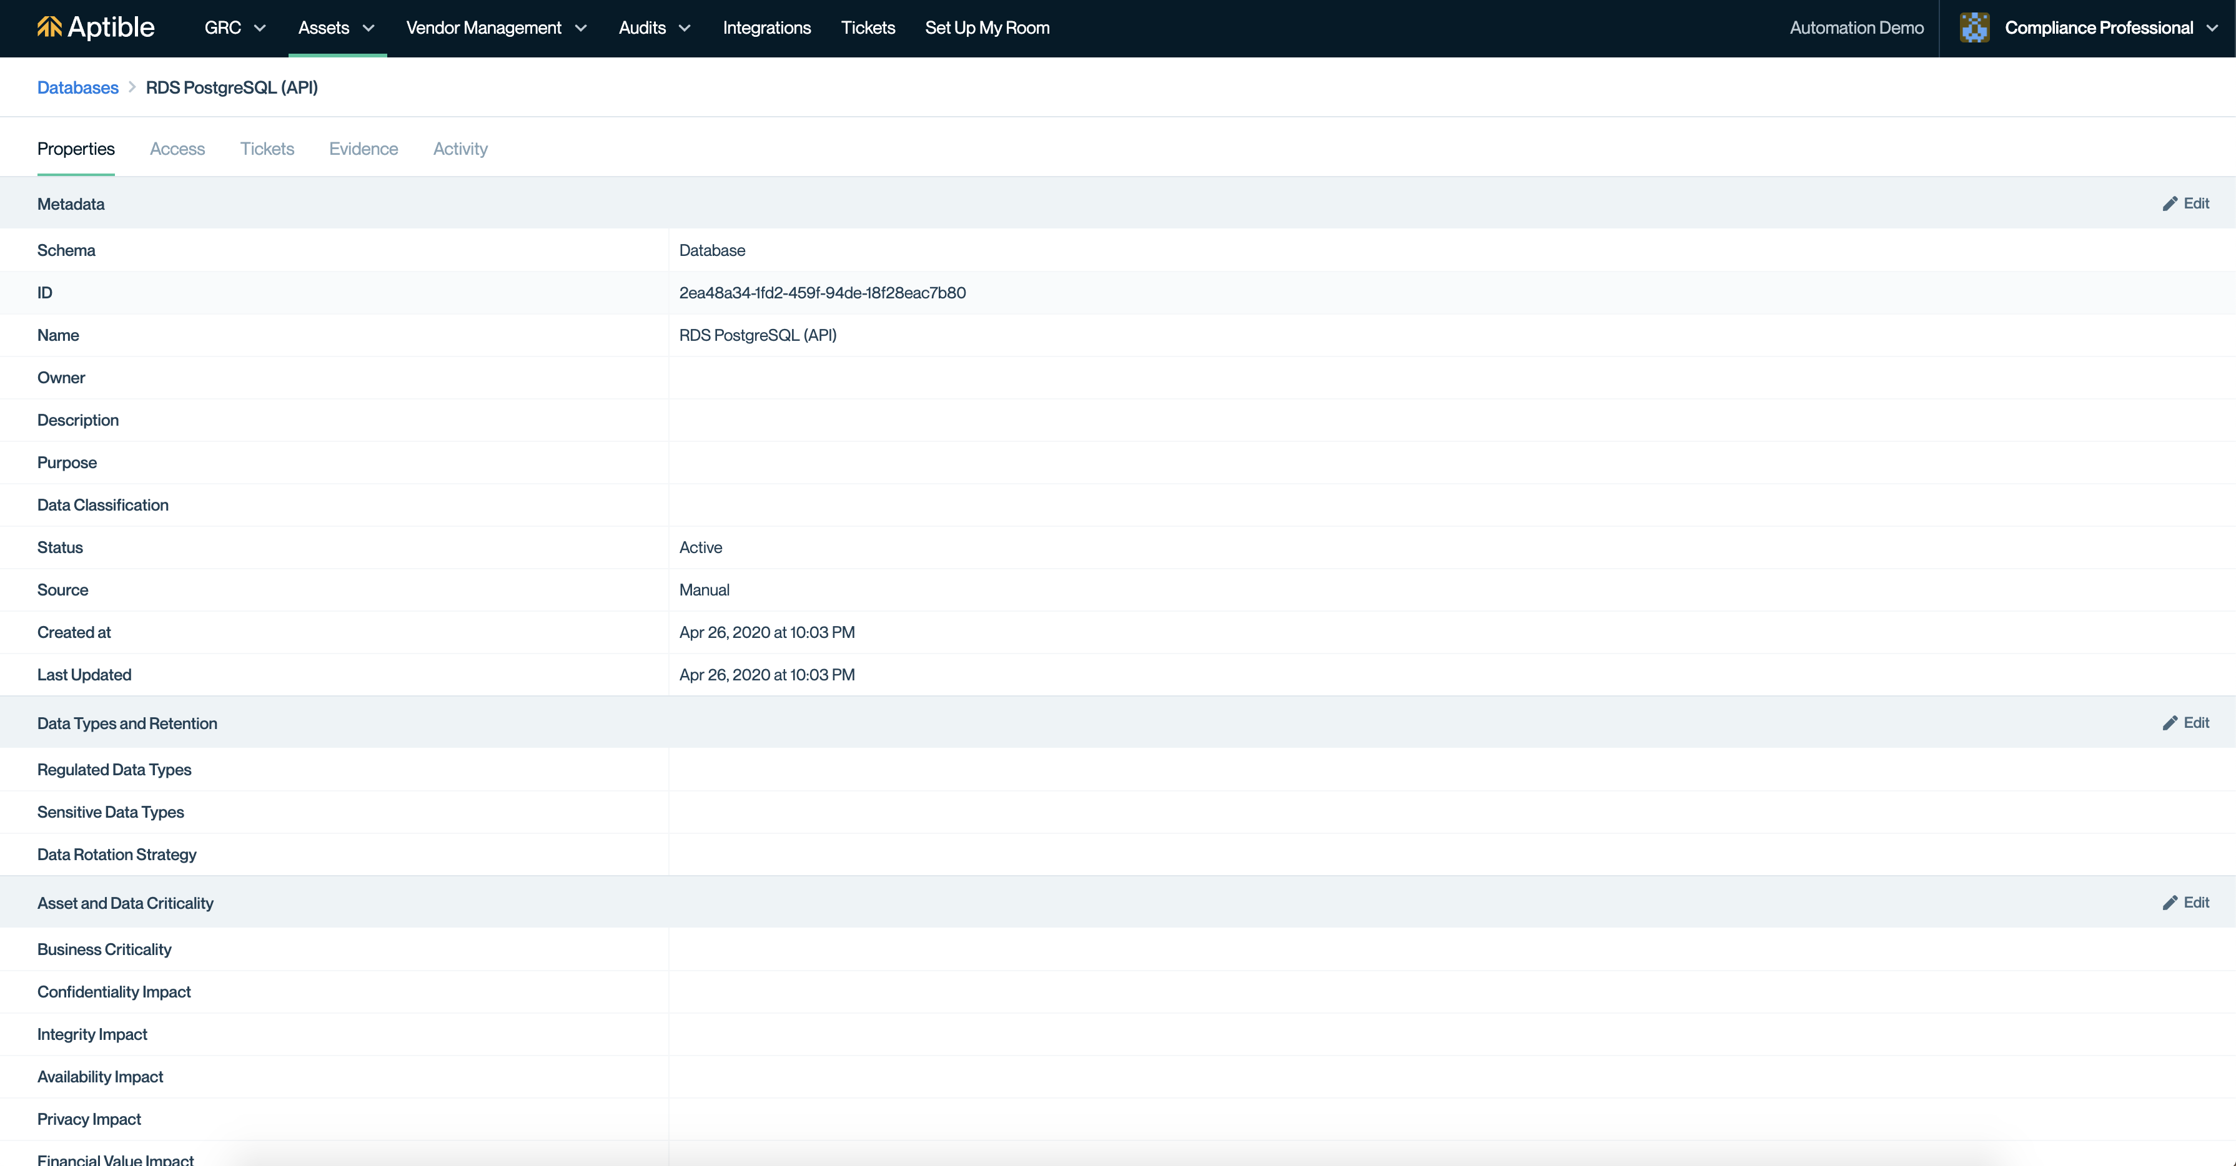
Task: Click the Aptible logo icon
Action: 49,27
